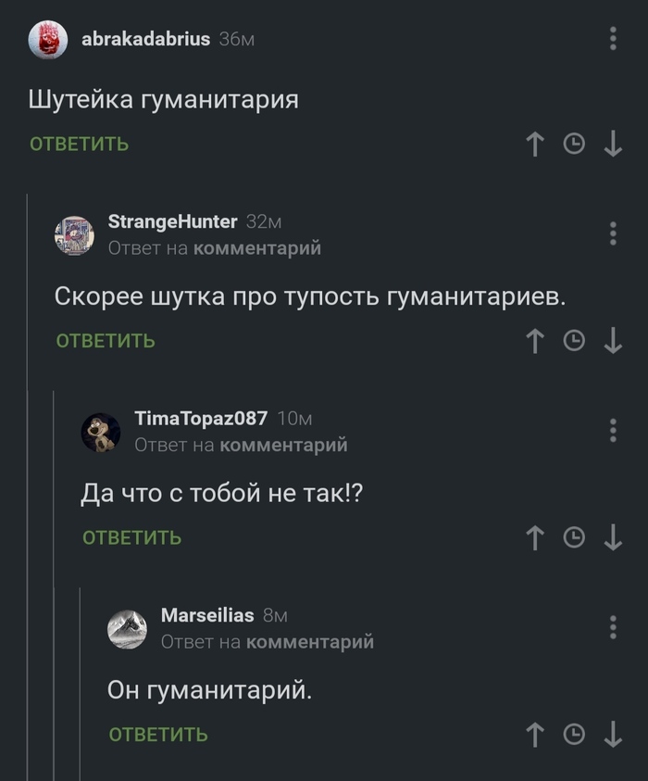Open the options menu on TimaTopaz087's comment
Image resolution: width=648 pixels, height=781 pixels.
point(612,430)
